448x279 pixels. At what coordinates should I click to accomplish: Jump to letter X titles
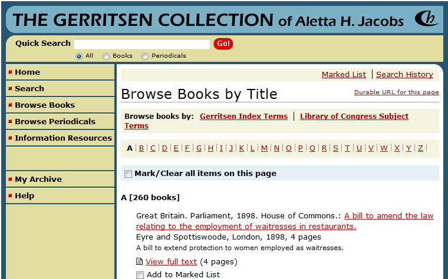click(x=397, y=148)
